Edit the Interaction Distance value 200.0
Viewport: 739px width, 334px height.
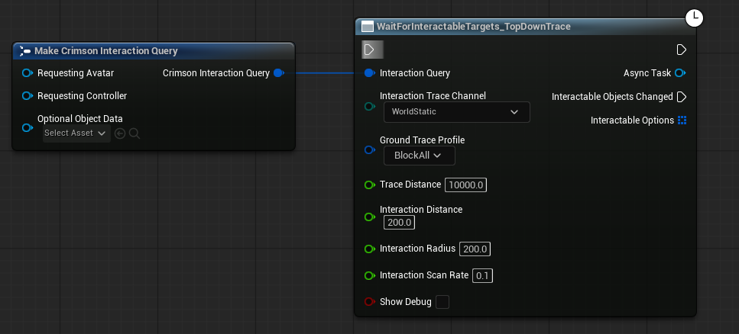399,223
